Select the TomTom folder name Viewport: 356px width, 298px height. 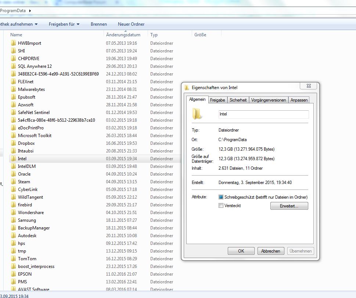27,259
